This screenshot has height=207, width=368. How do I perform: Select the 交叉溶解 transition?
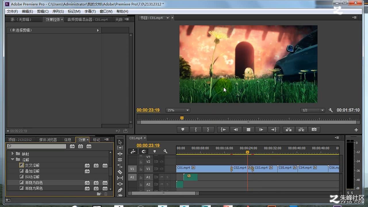(x=32, y=165)
